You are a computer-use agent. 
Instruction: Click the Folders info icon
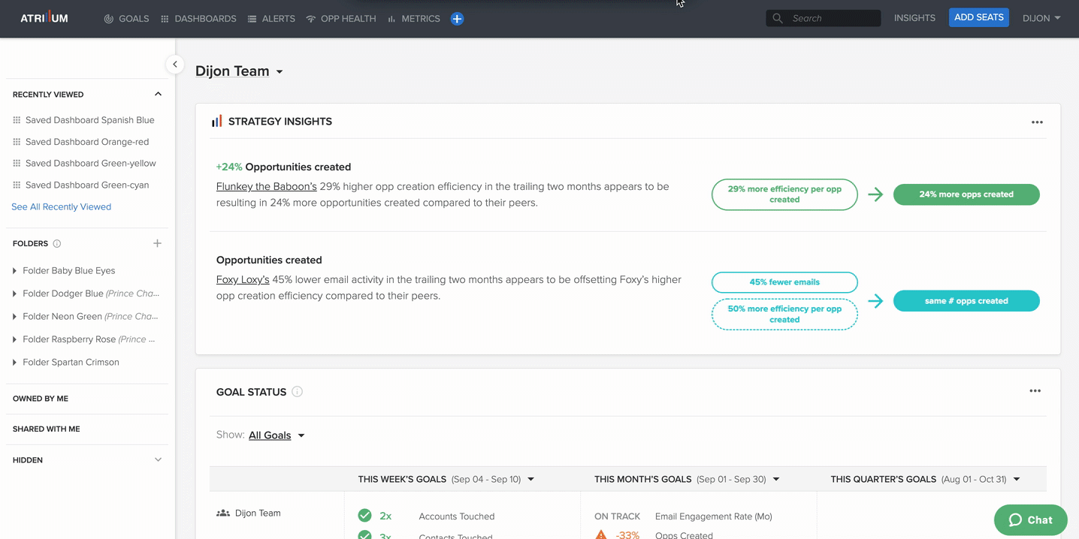click(x=57, y=244)
